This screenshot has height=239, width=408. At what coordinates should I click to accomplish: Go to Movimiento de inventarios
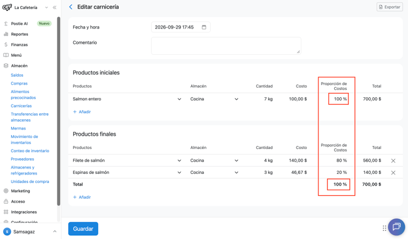tap(24, 139)
